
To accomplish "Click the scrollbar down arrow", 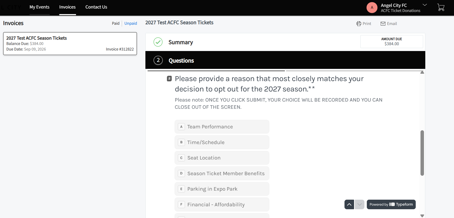I will pos(422,216).
